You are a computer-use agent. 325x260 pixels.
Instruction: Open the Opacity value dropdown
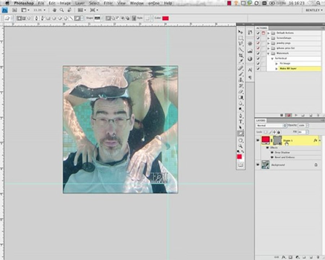click(x=307, y=126)
